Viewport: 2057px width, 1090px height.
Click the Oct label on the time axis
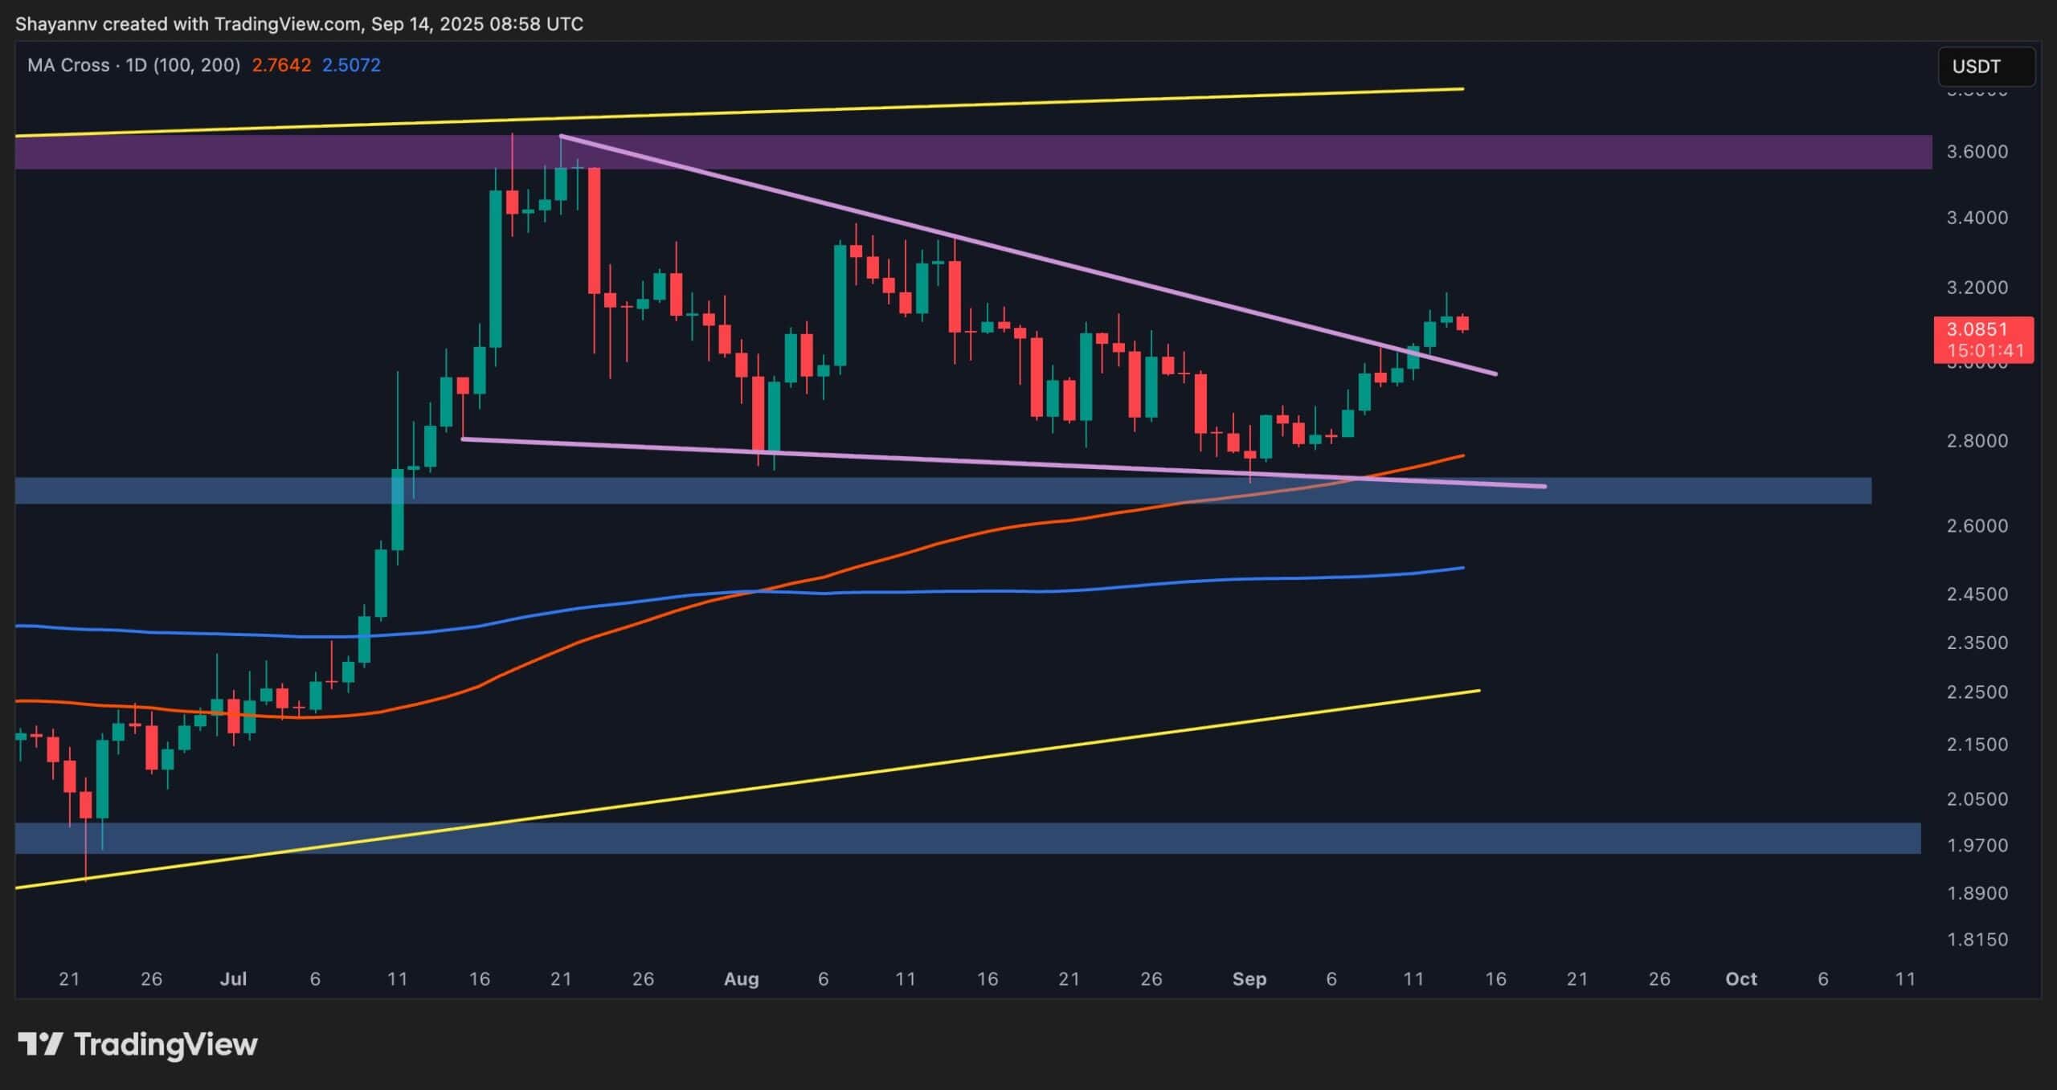coord(1741,979)
